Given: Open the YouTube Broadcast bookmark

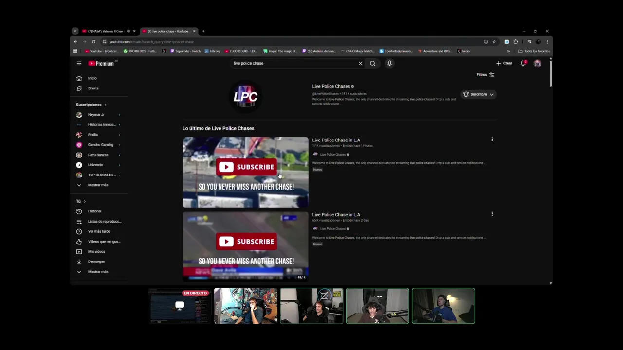Looking at the screenshot, I should tap(102, 51).
